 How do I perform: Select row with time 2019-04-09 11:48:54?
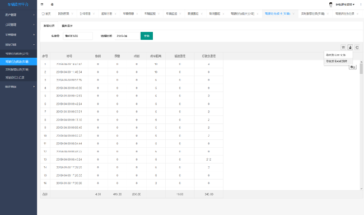[x=132, y=72]
